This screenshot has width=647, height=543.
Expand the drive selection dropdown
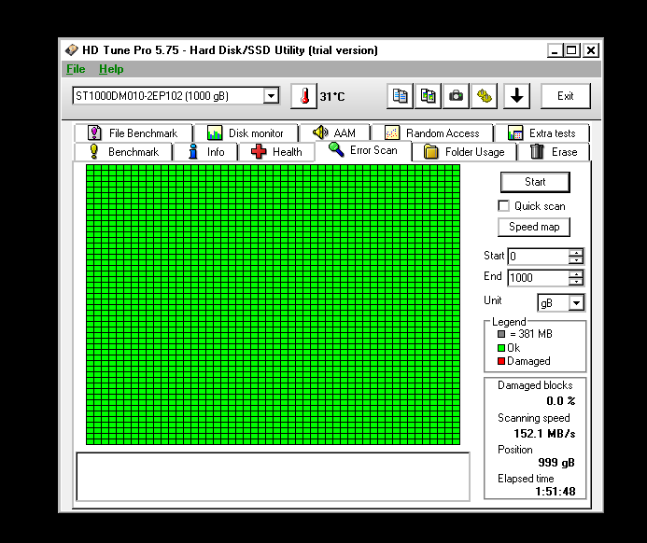[x=271, y=96]
